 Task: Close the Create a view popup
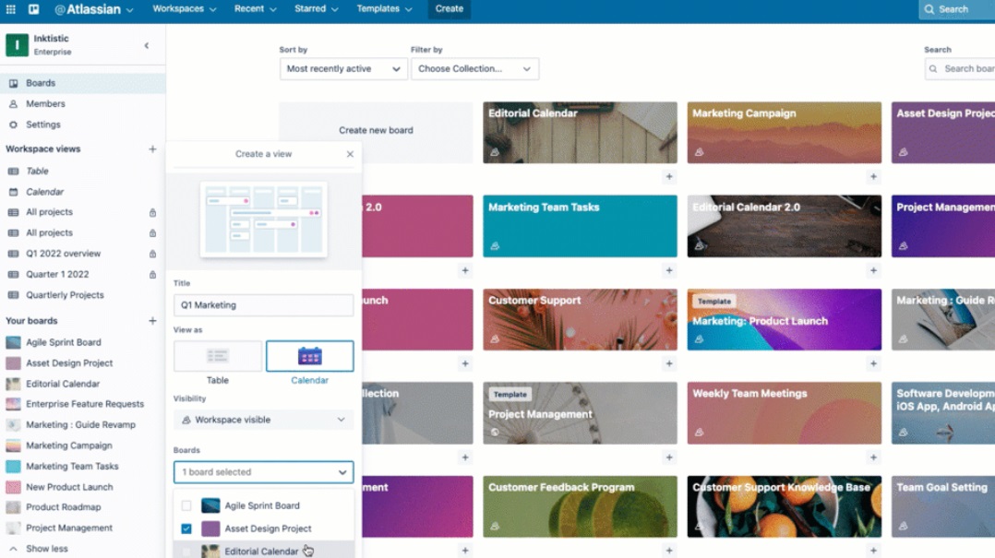350,154
